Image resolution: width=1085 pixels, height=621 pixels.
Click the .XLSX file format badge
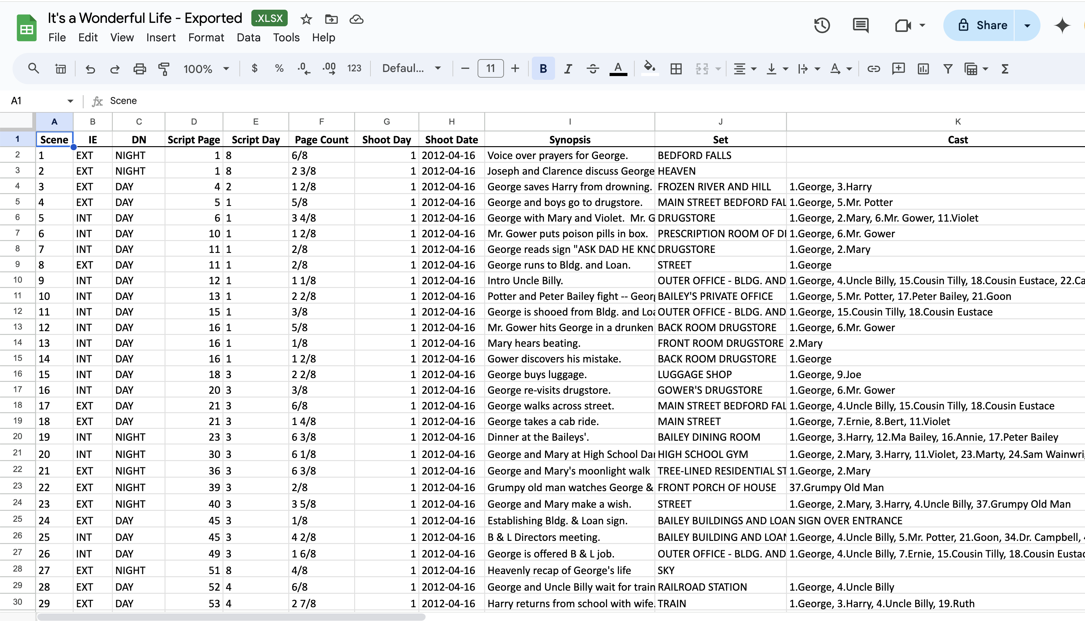[270, 18]
